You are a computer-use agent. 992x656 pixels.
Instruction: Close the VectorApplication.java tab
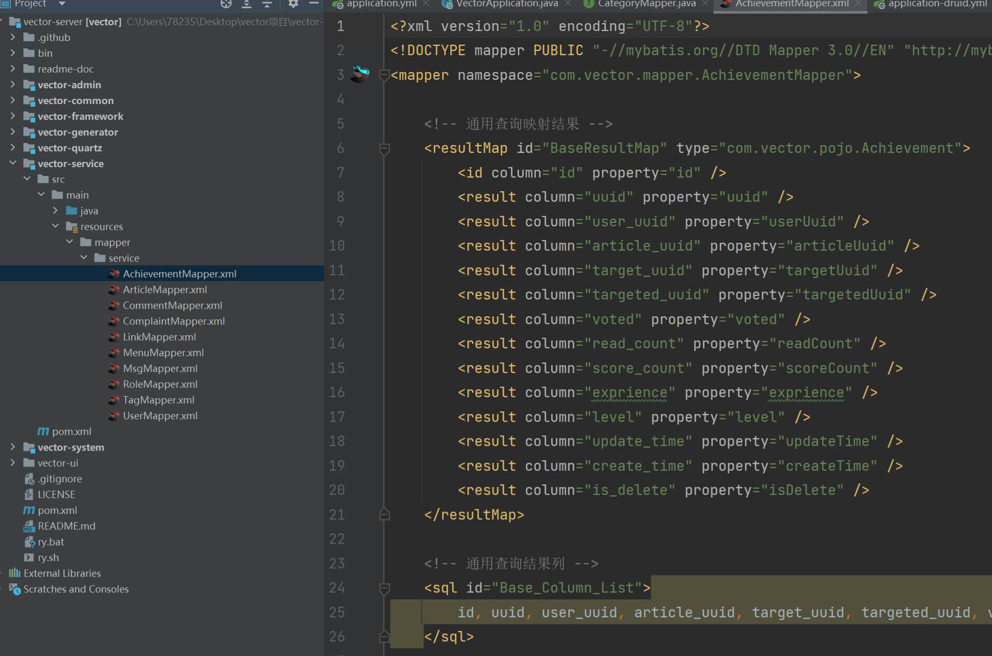point(568,4)
